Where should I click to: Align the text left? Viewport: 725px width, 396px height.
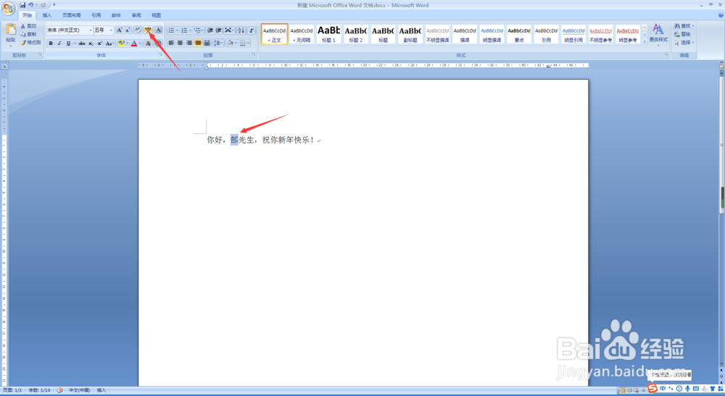(x=172, y=43)
